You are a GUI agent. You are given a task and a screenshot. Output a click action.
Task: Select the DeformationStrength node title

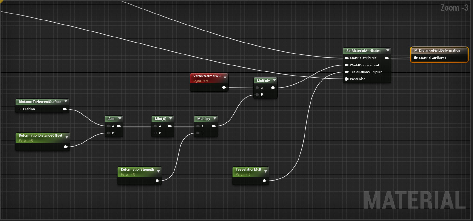137,169
